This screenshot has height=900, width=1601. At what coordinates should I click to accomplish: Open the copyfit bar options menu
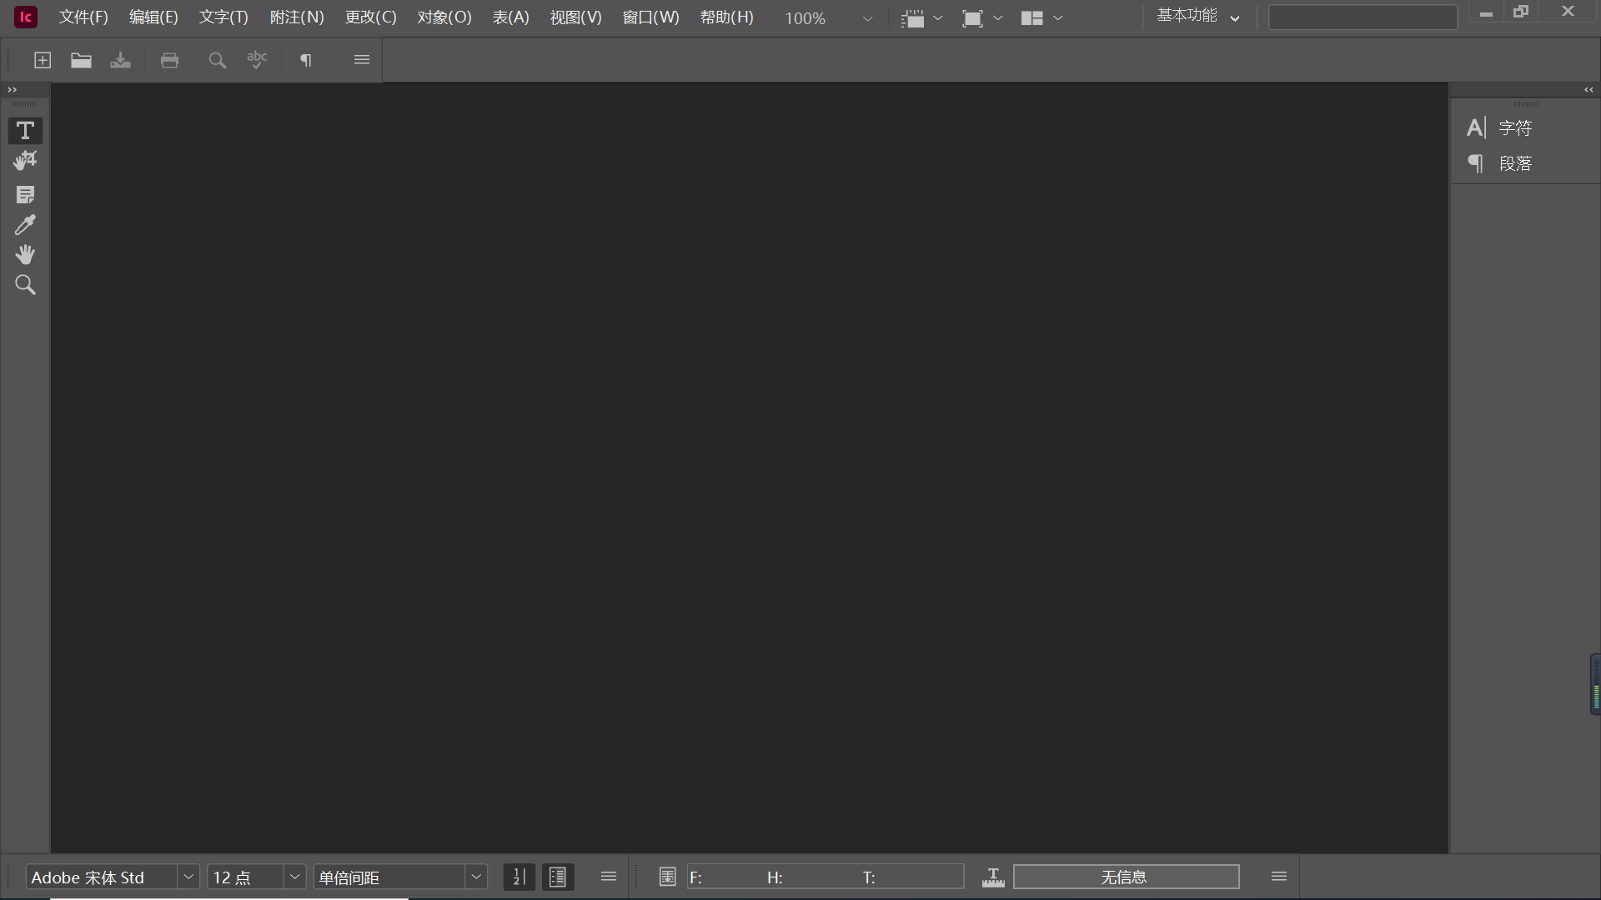(x=1279, y=877)
